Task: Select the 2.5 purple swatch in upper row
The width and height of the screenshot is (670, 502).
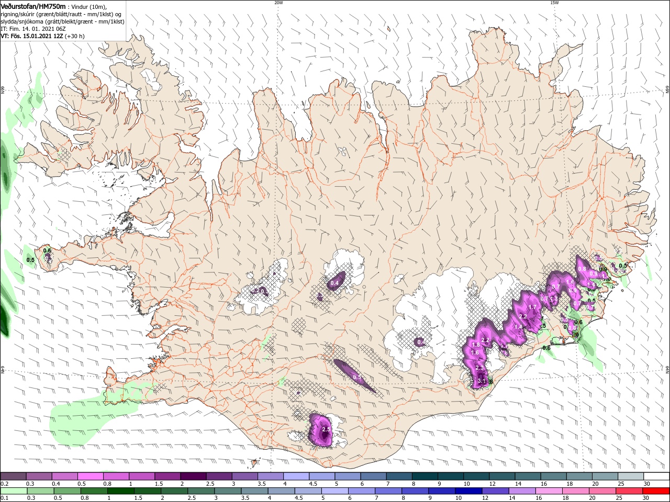Action: [x=219, y=476]
